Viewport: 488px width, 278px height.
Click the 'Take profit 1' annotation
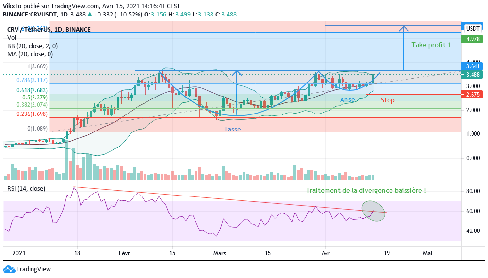(431, 45)
